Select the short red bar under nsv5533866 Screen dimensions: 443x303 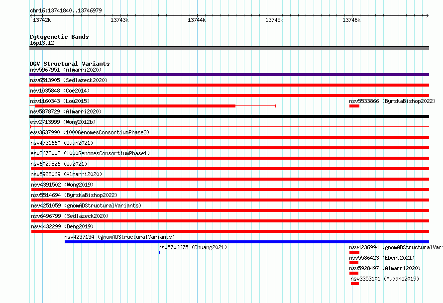[354, 106]
